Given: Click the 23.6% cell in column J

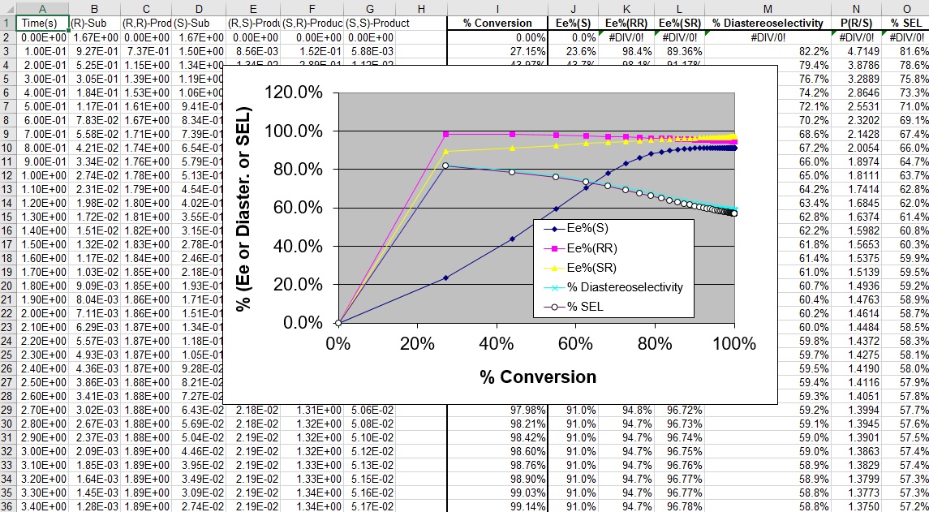Looking at the screenshot, I should point(574,51).
